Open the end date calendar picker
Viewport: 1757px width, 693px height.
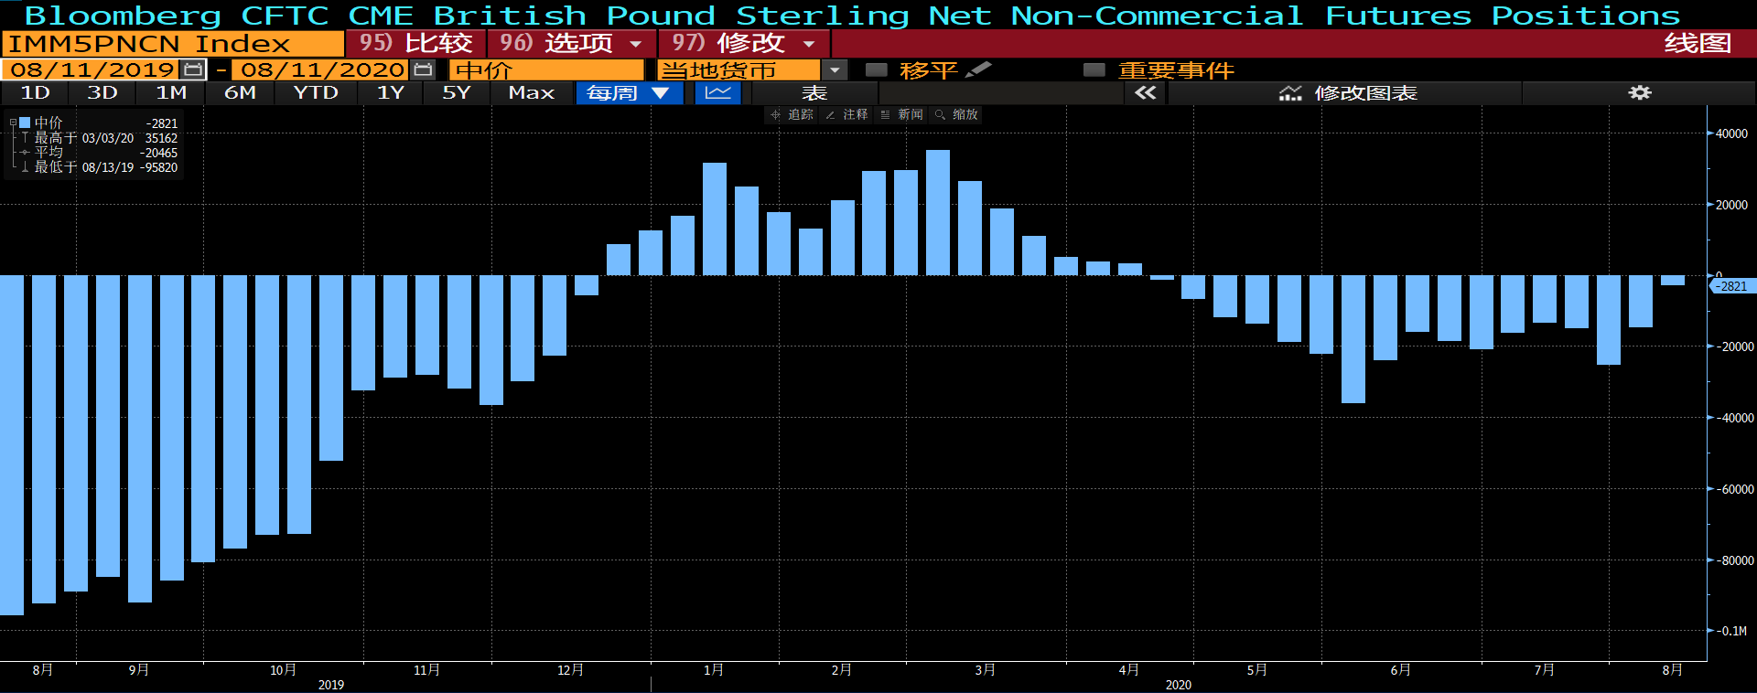click(423, 69)
